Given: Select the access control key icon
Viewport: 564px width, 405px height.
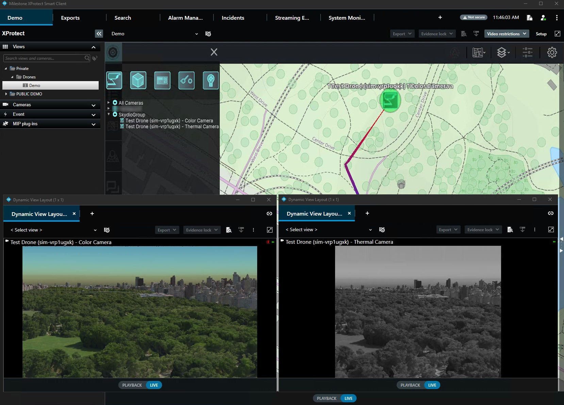Looking at the screenshot, I should (x=186, y=80).
